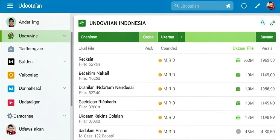Sort by Ceanded column header
280x140 pixels.
coord(169,48)
